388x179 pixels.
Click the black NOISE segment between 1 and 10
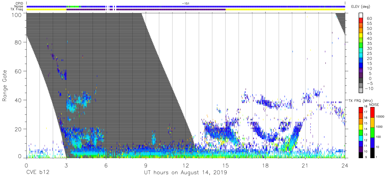pyautogui.click(x=372, y=152)
